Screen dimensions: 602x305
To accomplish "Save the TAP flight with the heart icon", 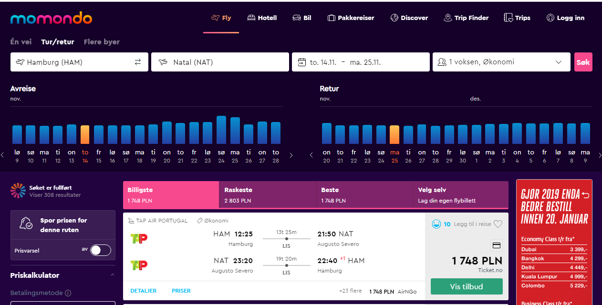I will point(498,224).
